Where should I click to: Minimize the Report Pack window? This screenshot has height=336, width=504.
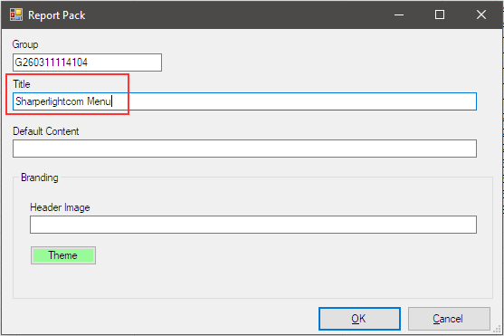[x=399, y=14]
